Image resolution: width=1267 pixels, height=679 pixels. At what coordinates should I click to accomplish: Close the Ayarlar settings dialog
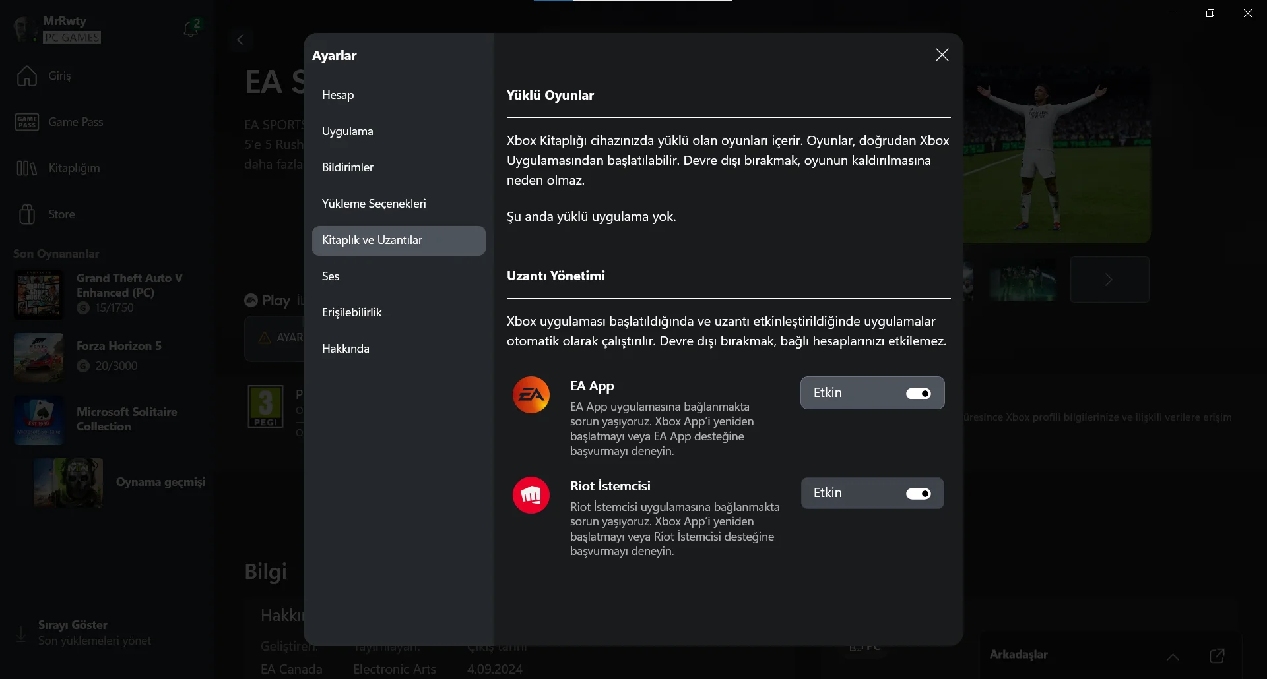[942, 55]
